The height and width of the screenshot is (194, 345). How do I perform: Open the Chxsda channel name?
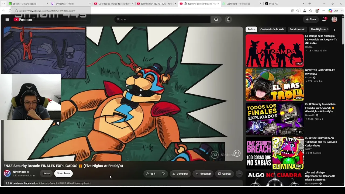click(309, 47)
